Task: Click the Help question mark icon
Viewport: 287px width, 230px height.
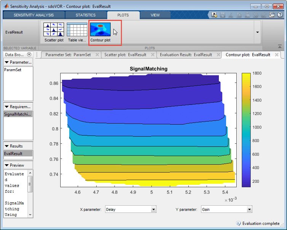Action: point(280,15)
